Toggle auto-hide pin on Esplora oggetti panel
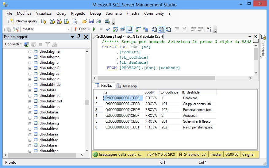The width and height of the screenshot is (269, 168). (x=79, y=37)
